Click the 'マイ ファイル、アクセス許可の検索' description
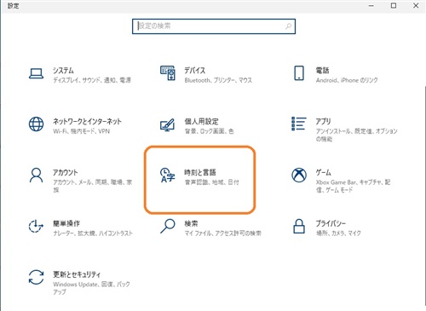 tap(223, 233)
